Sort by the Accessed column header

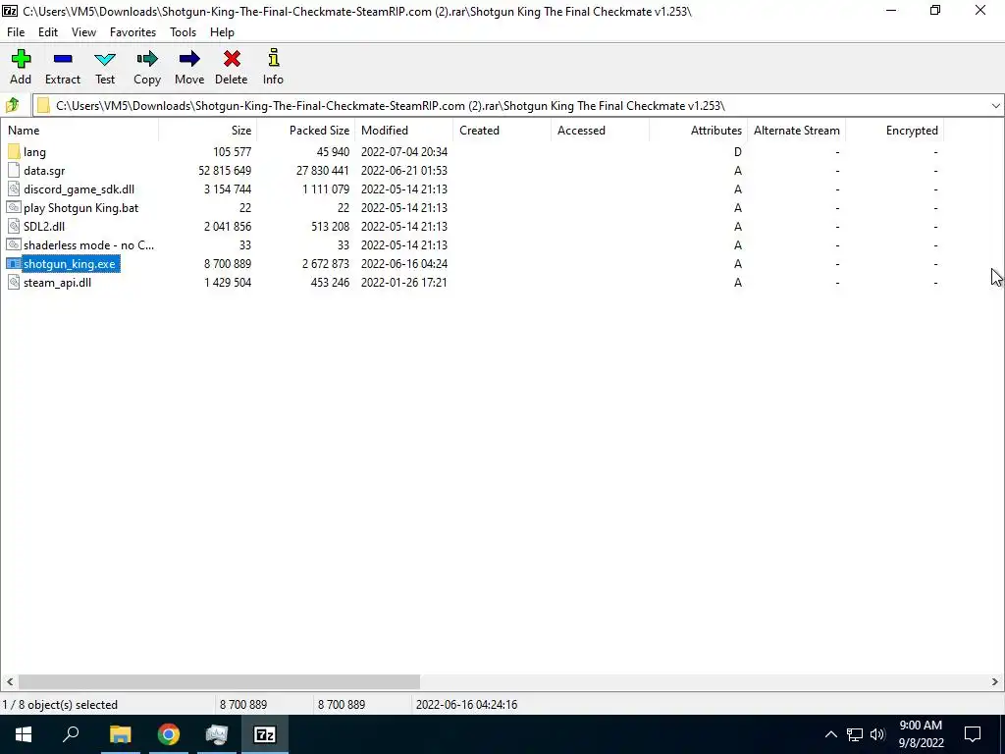pyautogui.click(x=600, y=131)
